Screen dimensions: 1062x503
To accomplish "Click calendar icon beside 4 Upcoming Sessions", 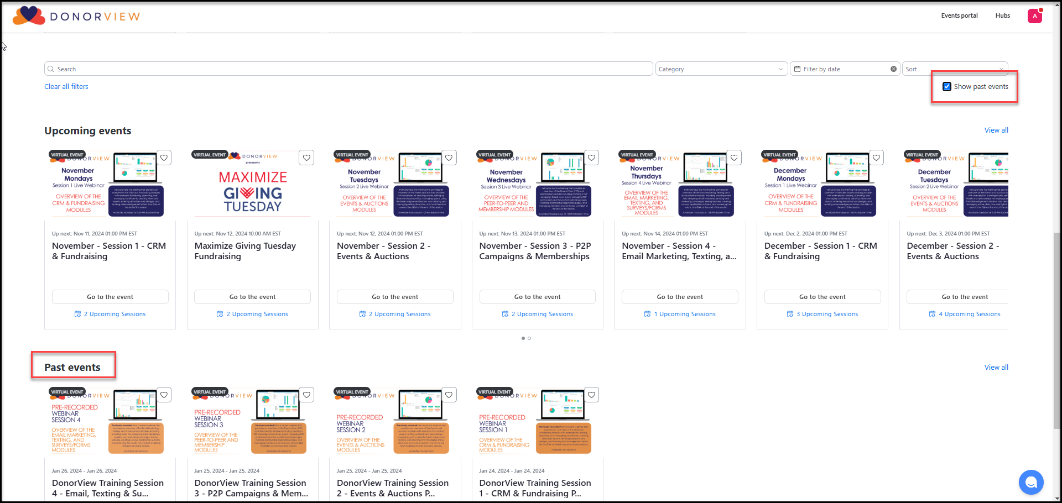I will pyautogui.click(x=932, y=314).
